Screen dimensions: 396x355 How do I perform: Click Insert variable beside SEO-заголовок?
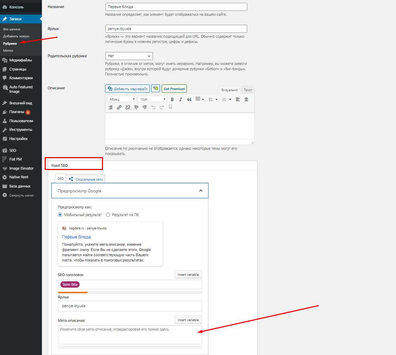pos(188,275)
